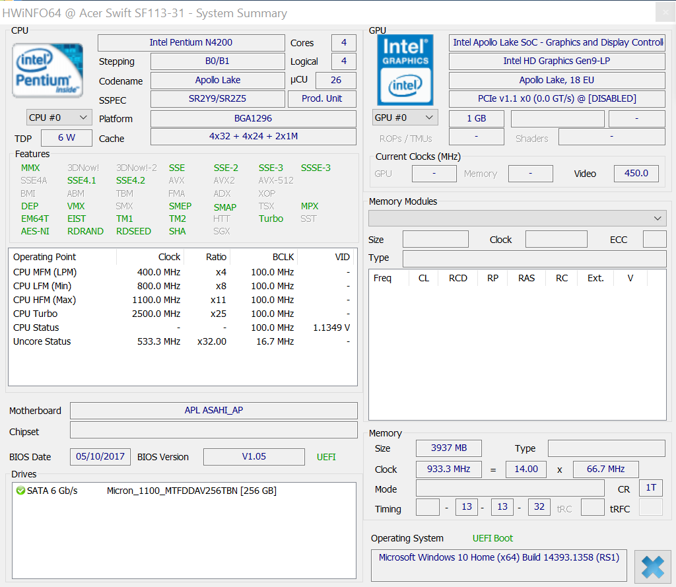Click the Logical processors count field
This screenshot has height=587, width=676.
343,61
